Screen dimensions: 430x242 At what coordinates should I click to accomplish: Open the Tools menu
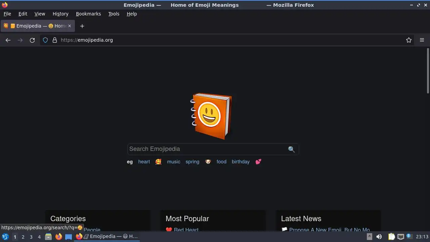click(114, 14)
